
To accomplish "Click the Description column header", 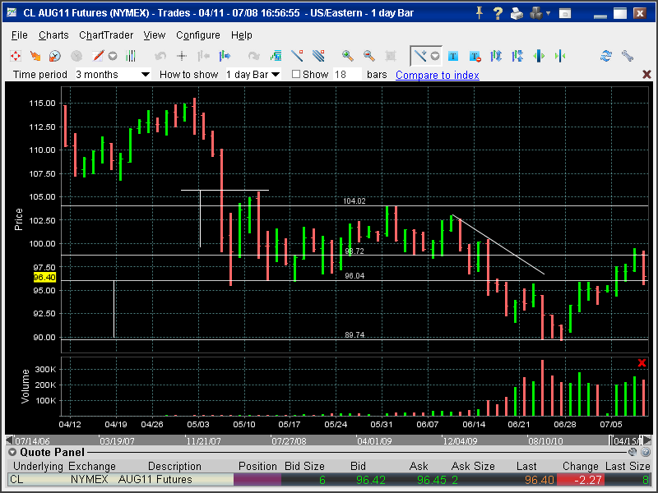I will (174, 466).
